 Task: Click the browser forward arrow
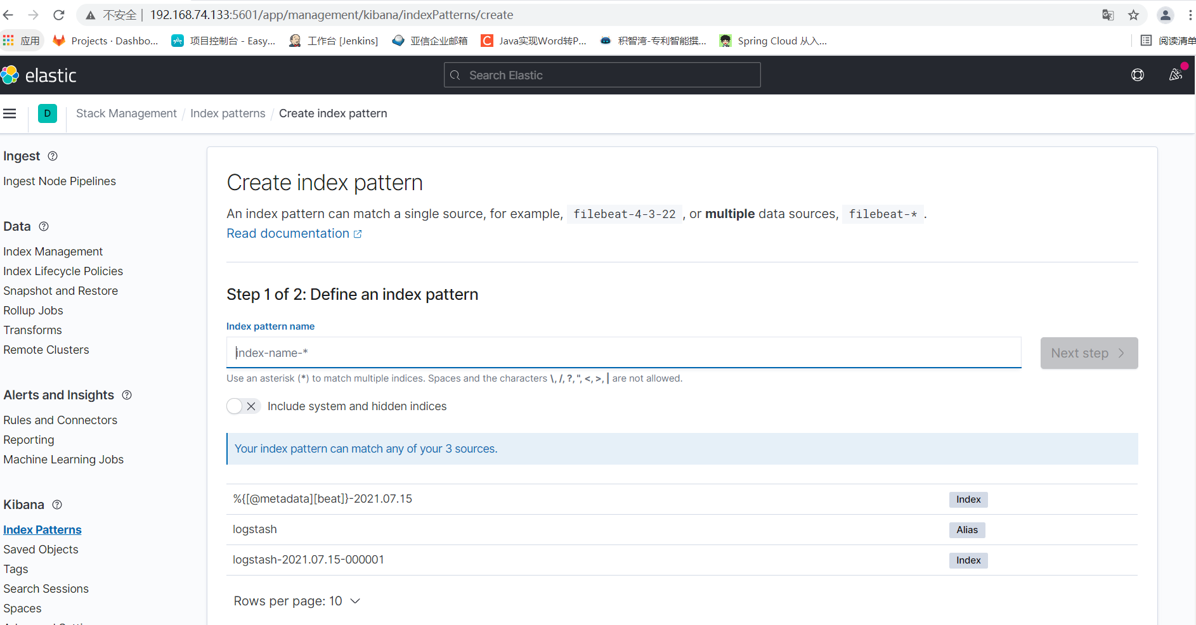coord(34,15)
